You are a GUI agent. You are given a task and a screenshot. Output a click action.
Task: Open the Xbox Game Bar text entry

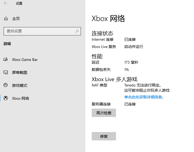tap(25, 60)
